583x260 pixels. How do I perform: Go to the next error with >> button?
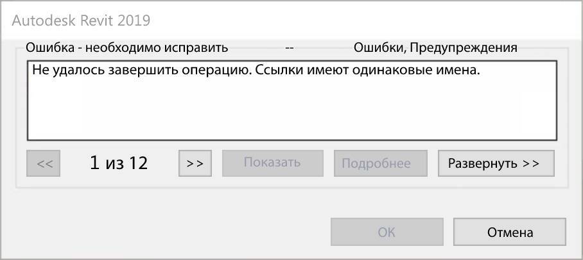pos(195,163)
